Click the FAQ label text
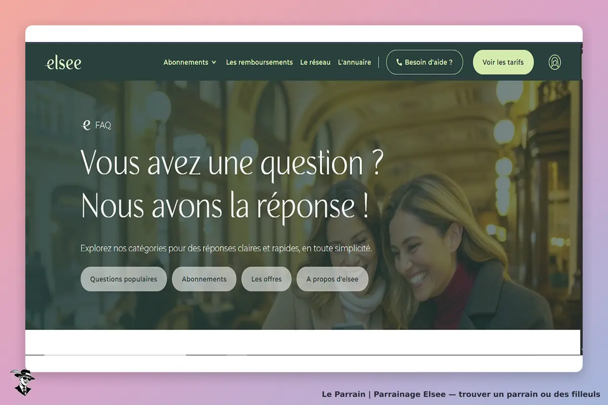608x405 pixels. (103, 126)
